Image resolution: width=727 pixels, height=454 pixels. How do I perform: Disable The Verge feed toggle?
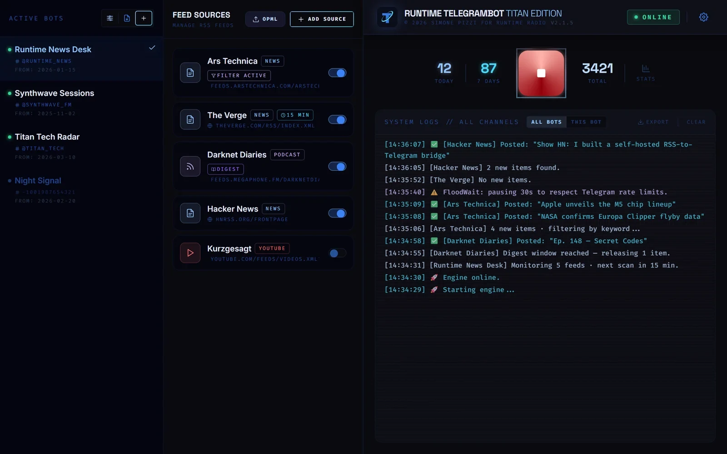pos(337,119)
